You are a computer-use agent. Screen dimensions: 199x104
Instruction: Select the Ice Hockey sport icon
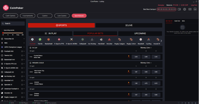click(92, 39)
